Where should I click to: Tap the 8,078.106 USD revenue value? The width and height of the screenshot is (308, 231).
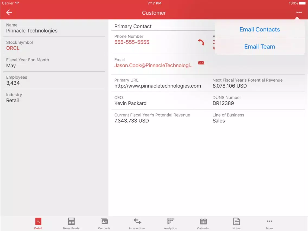click(x=230, y=86)
